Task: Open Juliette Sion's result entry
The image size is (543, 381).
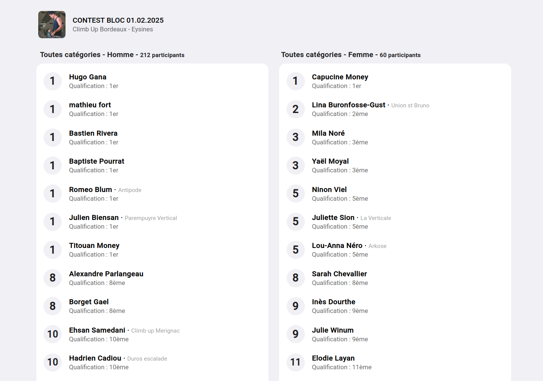Action: coord(333,218)
